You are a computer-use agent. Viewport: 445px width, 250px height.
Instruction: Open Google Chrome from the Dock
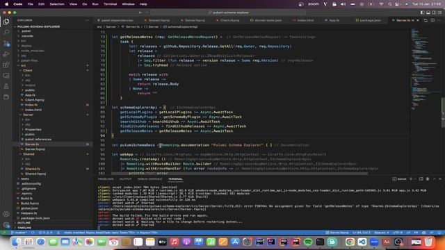coord(350,242)
